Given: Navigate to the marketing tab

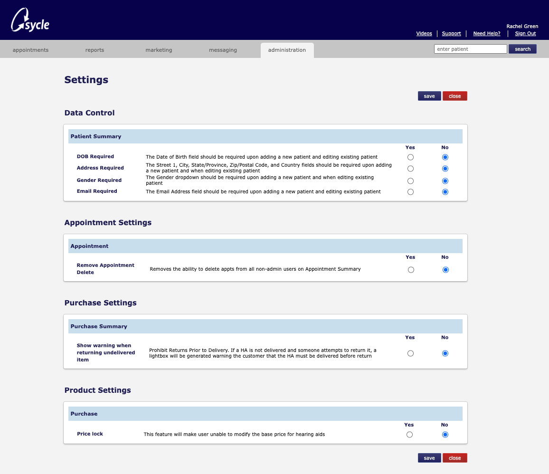Looking at the screenshot, I should point(159,49).
